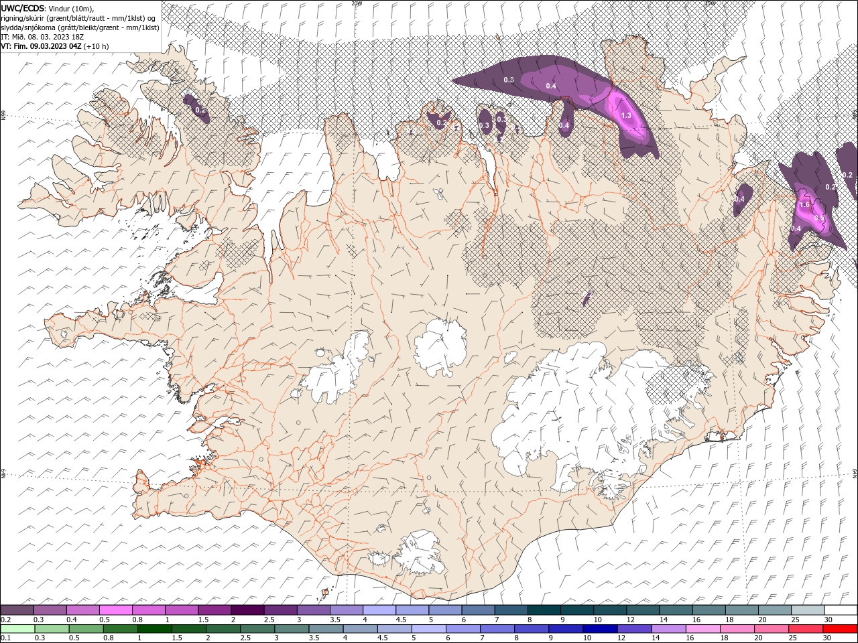The image size is (858, 643).
Task: Pick upper legend swatch between 0.2 and 0.3
Action: coord(17,610)
